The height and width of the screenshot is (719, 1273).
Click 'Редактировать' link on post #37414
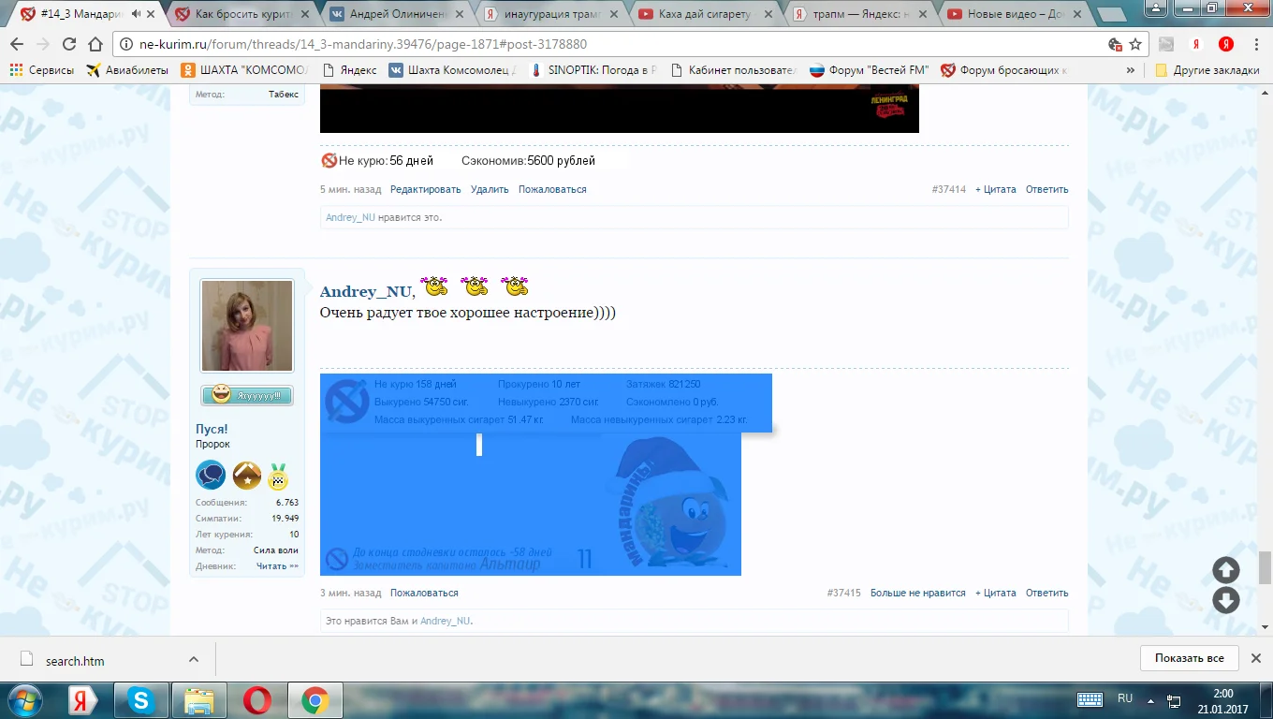(425, 189)
